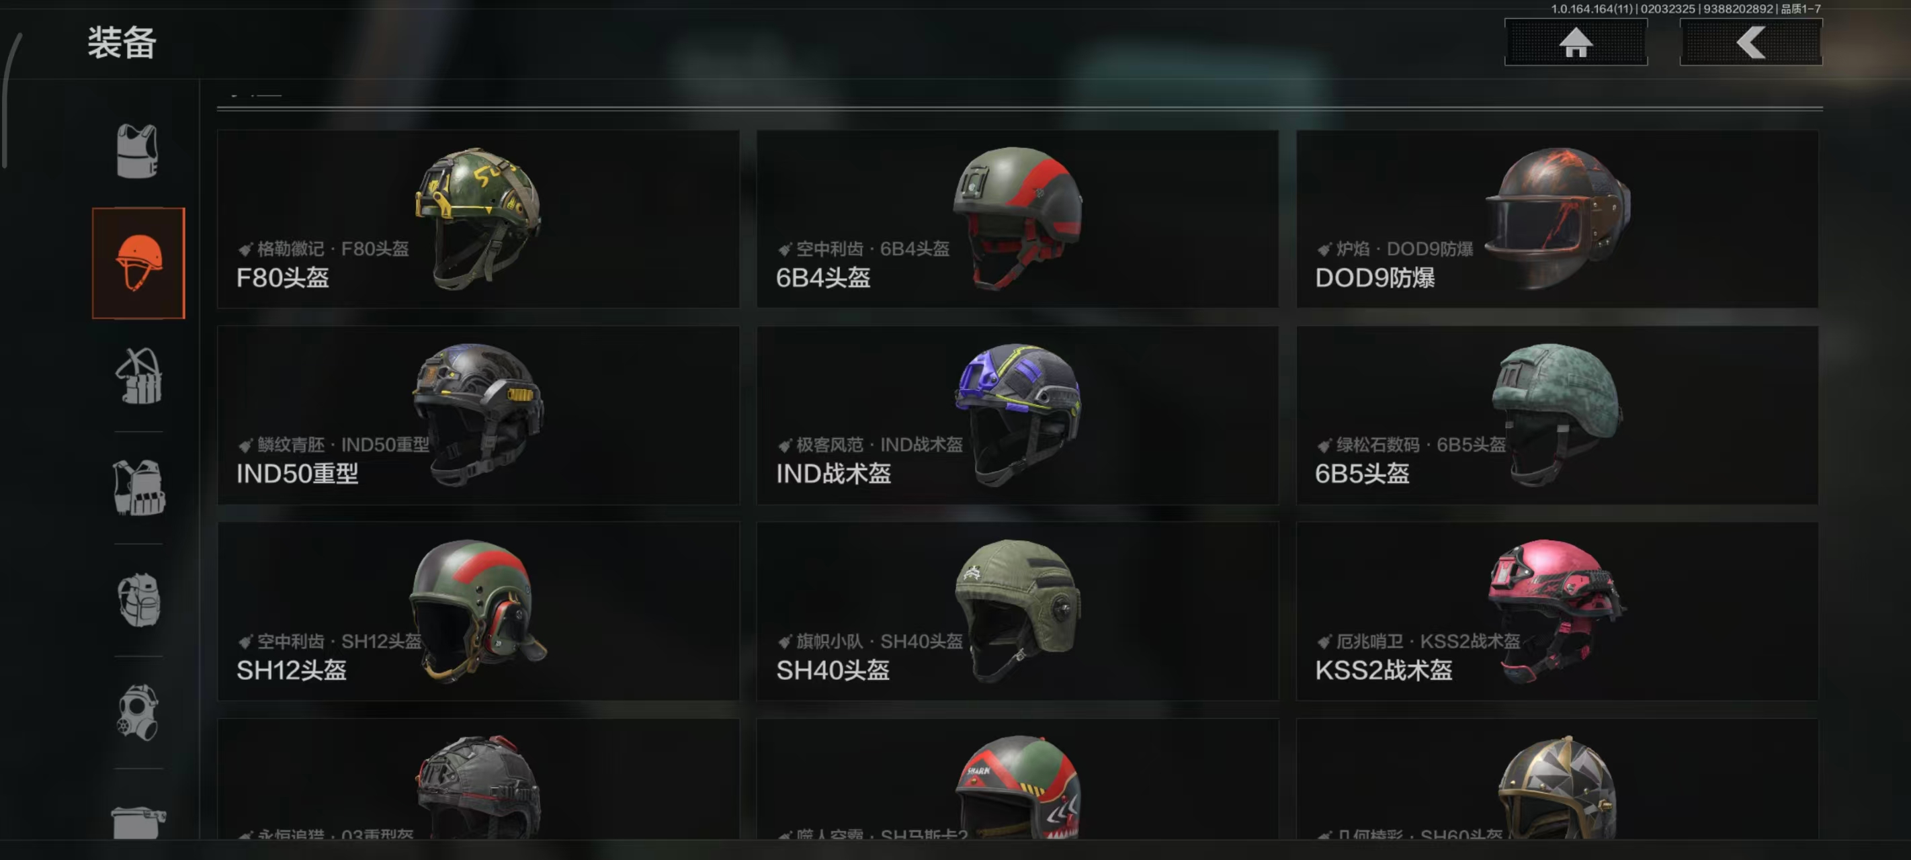Viewport: 1911px width, 860px height.
Task: Choose the SH12头盔 pilot helmet
Action: pyautogui.click(x=478, y=611)
